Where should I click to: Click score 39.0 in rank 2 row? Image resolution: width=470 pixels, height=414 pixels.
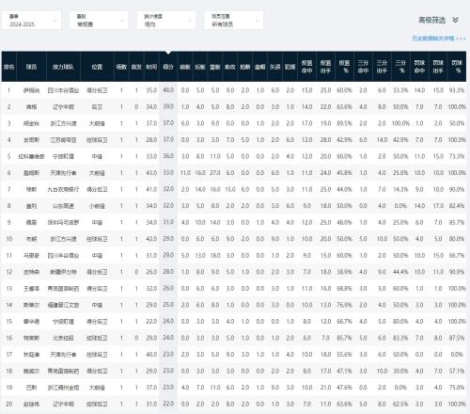point(168,106)
